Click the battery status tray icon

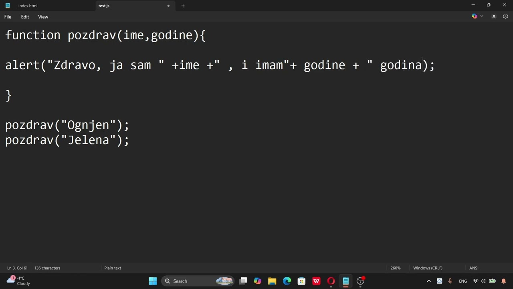click(x=492, y=281)
